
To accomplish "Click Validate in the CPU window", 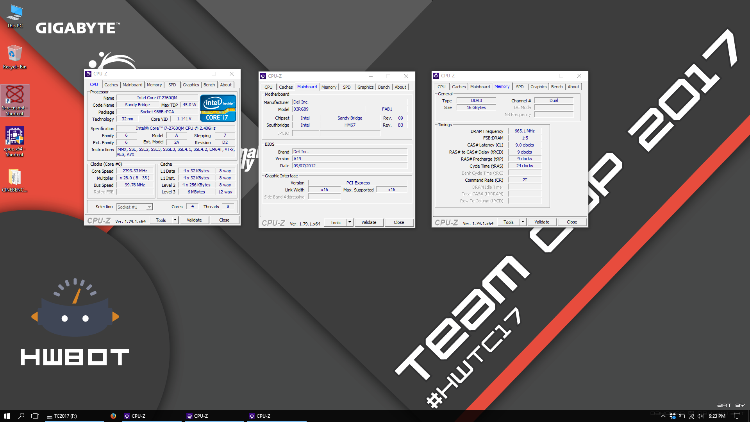I will [194, 220].
